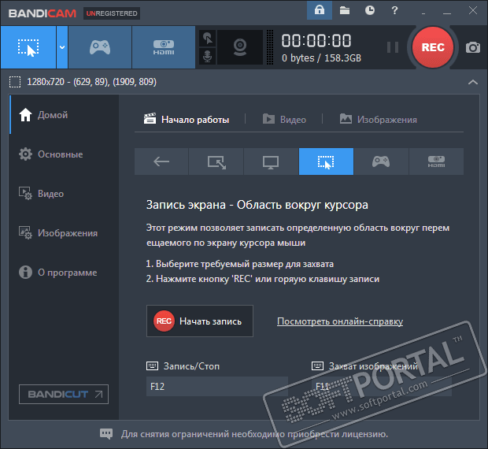This screenshot has width=488, height=449.
Task: Click the Начать запись button
Action: point(200,321)
